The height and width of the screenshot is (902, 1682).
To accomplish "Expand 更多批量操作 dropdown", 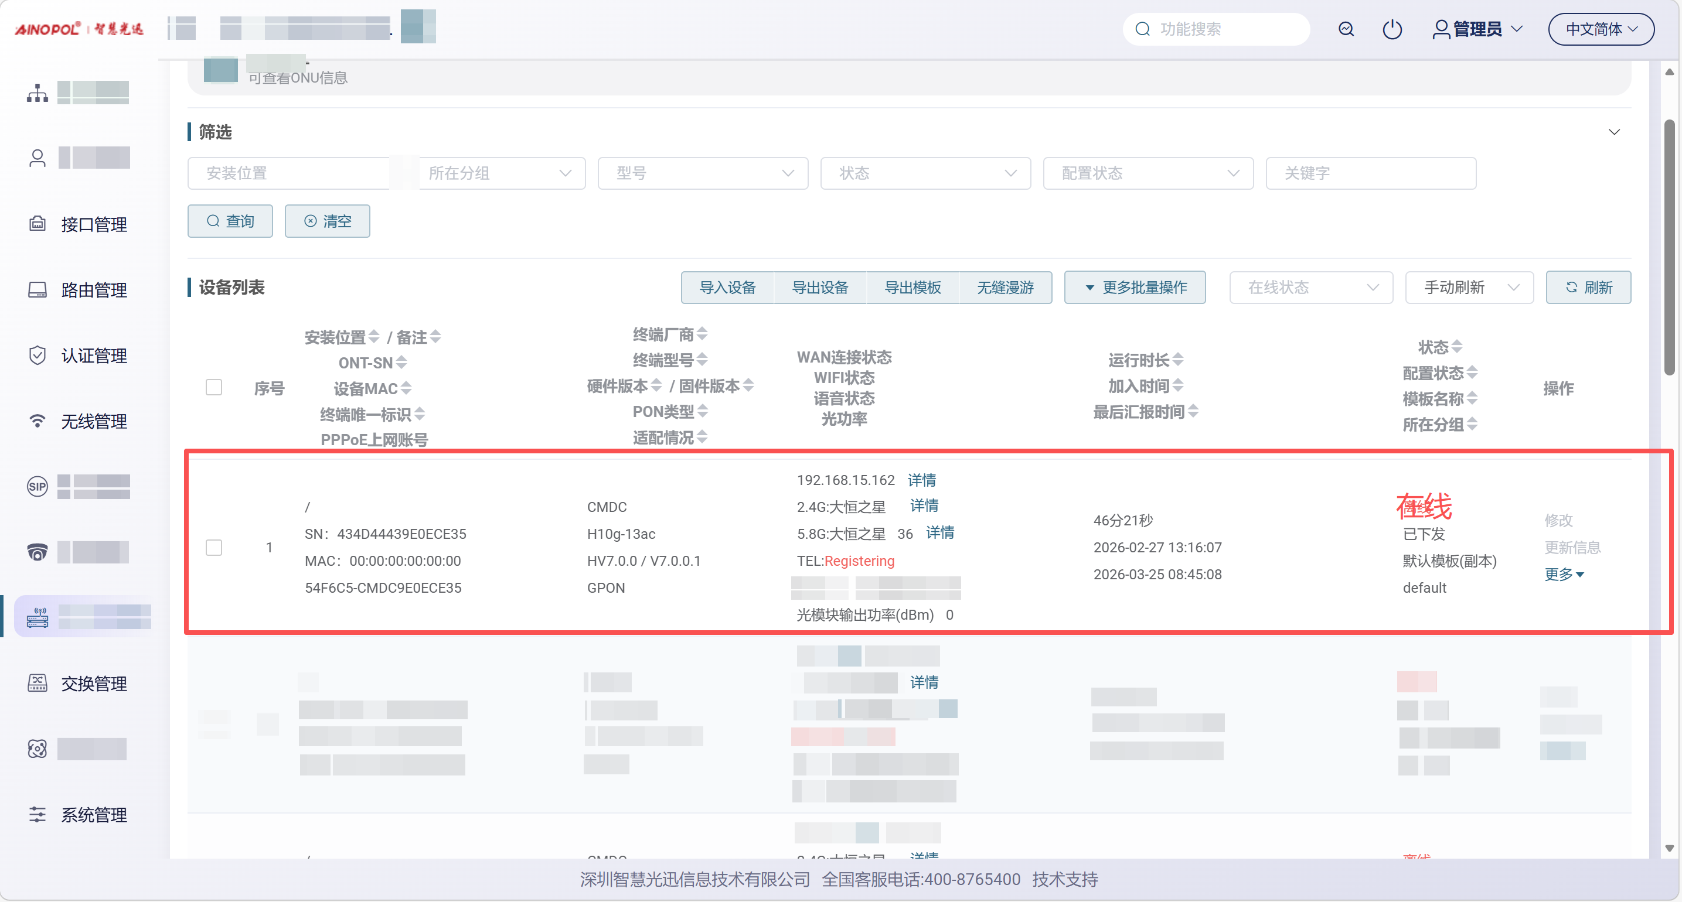I will [1135, 287].
